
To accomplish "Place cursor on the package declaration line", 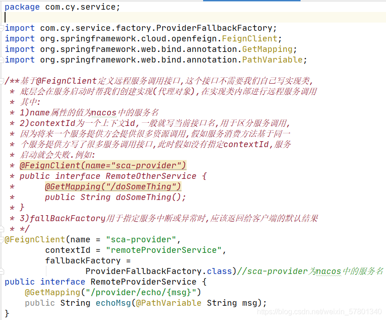I will pos(62,7).
